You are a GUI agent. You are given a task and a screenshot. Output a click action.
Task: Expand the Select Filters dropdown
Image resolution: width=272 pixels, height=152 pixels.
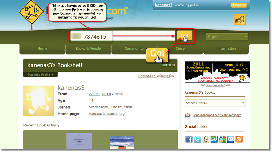(215, 103)
